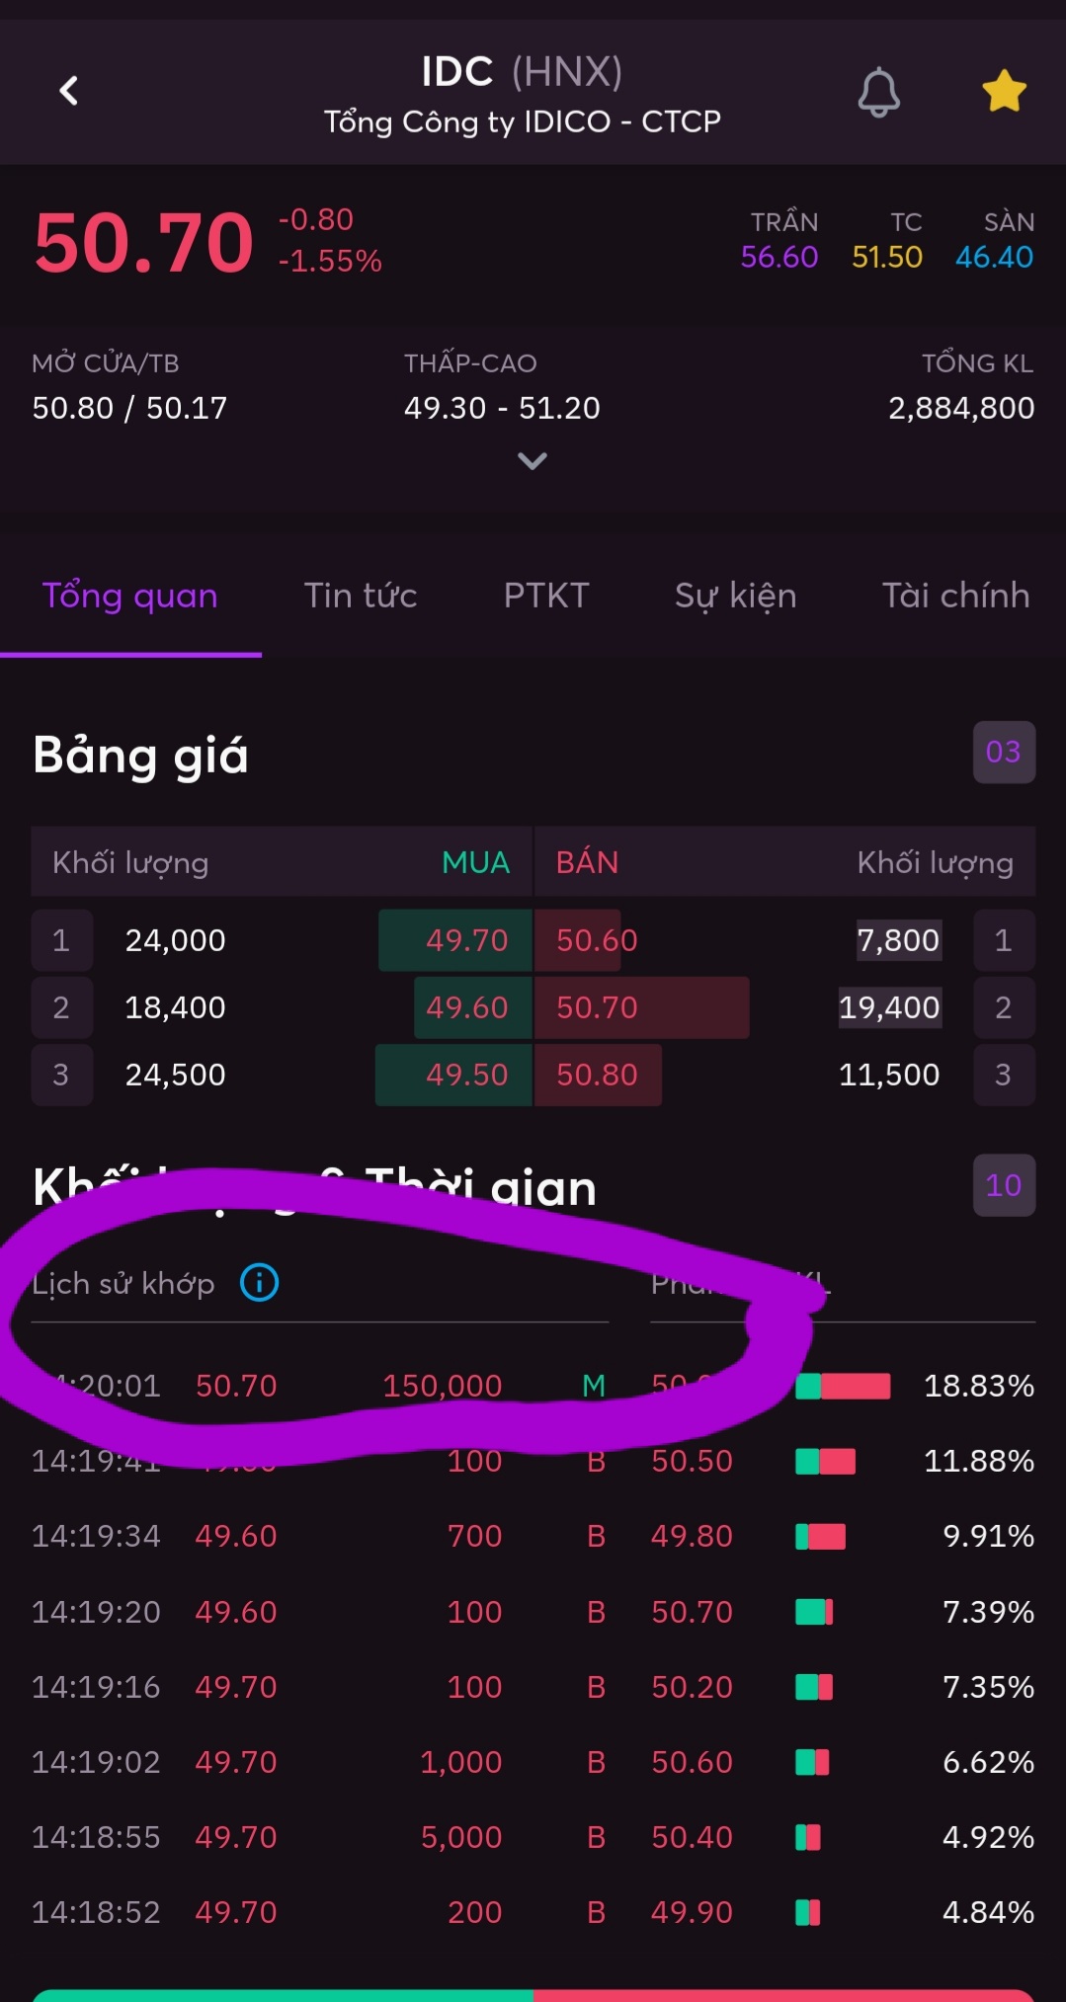Select best ask price 50.60
1066x2002 pixels.
597,940
